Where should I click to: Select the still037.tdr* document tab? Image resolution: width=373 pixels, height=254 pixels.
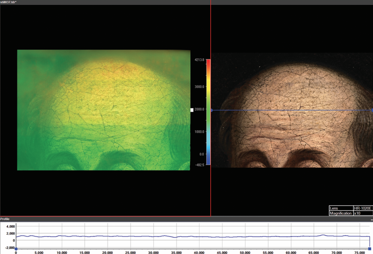point(9,2)
